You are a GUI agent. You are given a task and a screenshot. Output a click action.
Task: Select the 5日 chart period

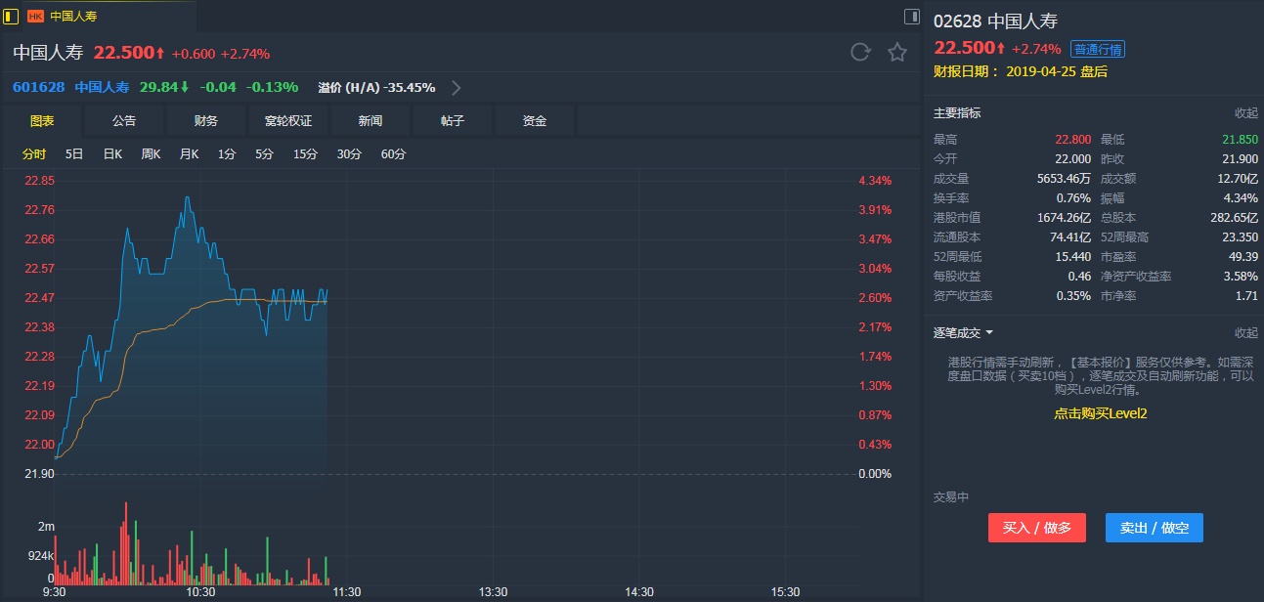[x=74, y=154]
